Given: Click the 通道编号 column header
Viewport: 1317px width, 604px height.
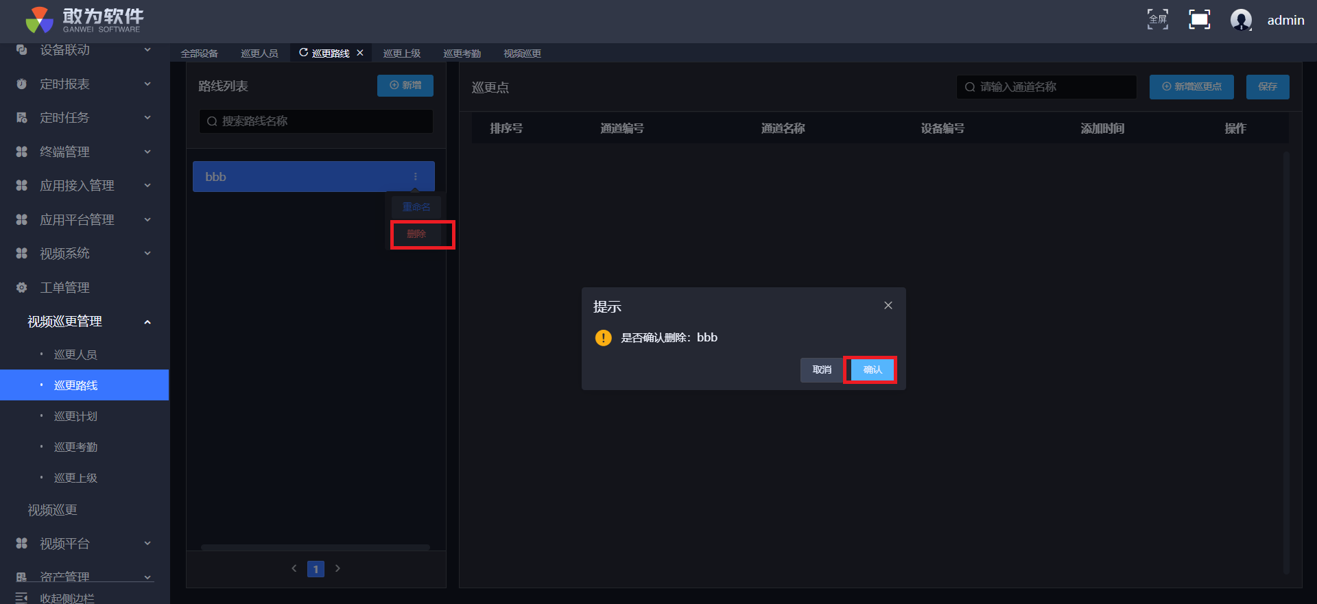Looking at the screenshot, I should (x=622, y=128).
